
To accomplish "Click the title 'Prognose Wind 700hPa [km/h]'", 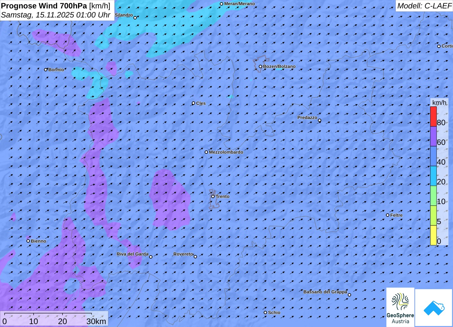I will [56, 6].
